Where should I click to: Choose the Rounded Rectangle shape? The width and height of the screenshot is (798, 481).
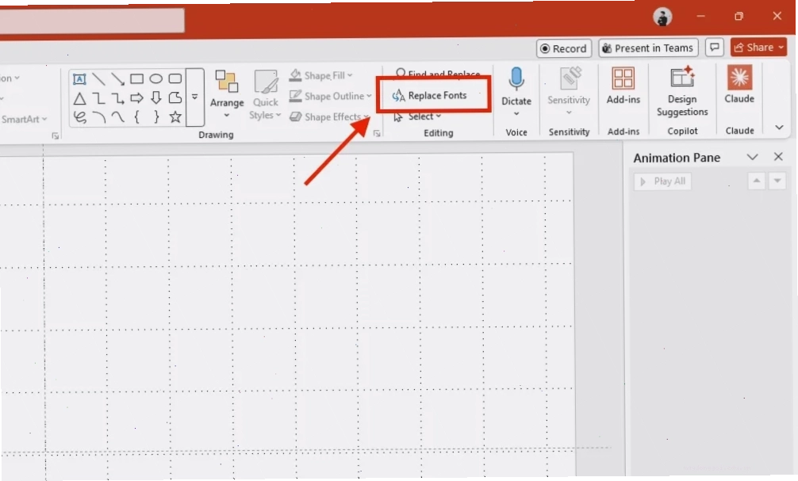coord(175,78)
